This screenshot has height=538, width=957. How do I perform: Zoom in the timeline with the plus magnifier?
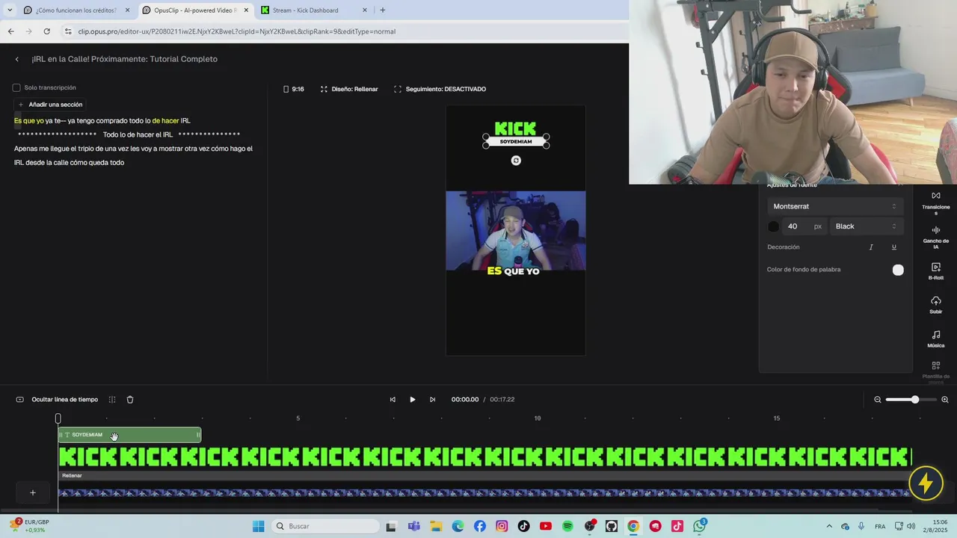(945, 400)
